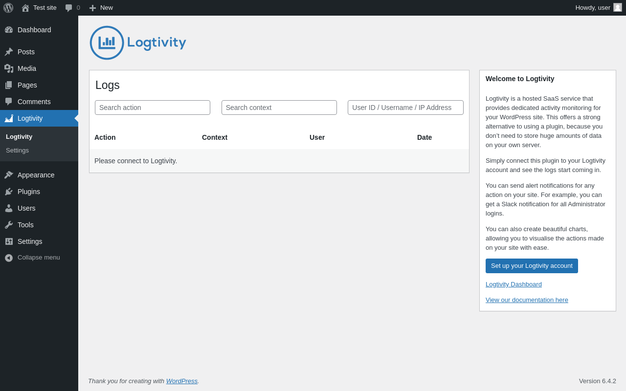Open the Tools menu label
This screenshot has width=626, height=391.
pyautogui.click(x=25, y=225)
